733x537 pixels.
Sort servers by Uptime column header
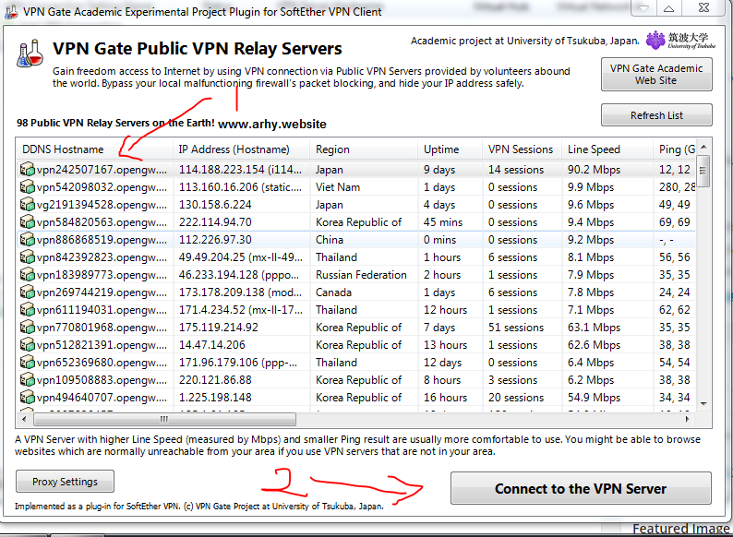pos(450,149)
